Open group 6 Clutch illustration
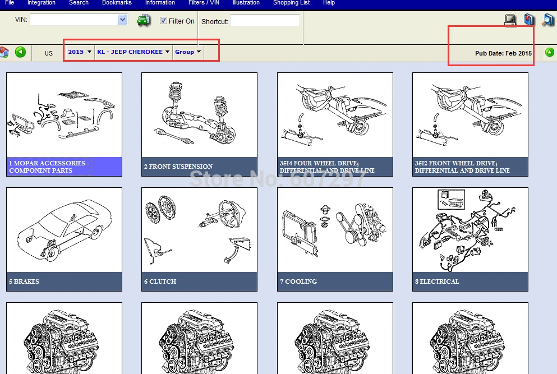Screen dimensions: 557x374 pyautogui.click(x=199, y=230)
